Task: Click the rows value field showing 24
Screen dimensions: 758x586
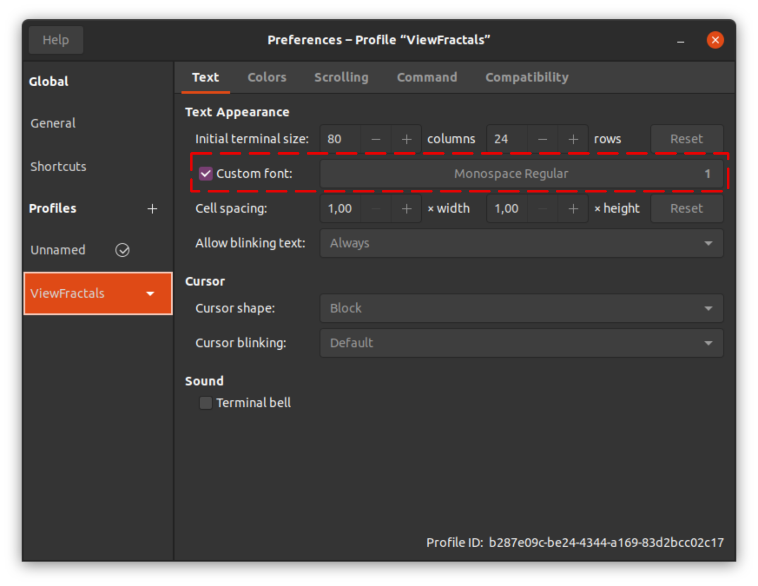Action: click(x=507, y=139)
